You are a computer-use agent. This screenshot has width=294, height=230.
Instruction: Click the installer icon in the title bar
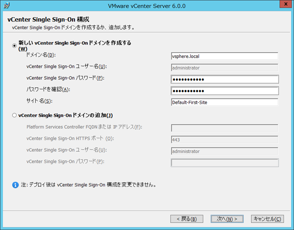coord(5,5)
